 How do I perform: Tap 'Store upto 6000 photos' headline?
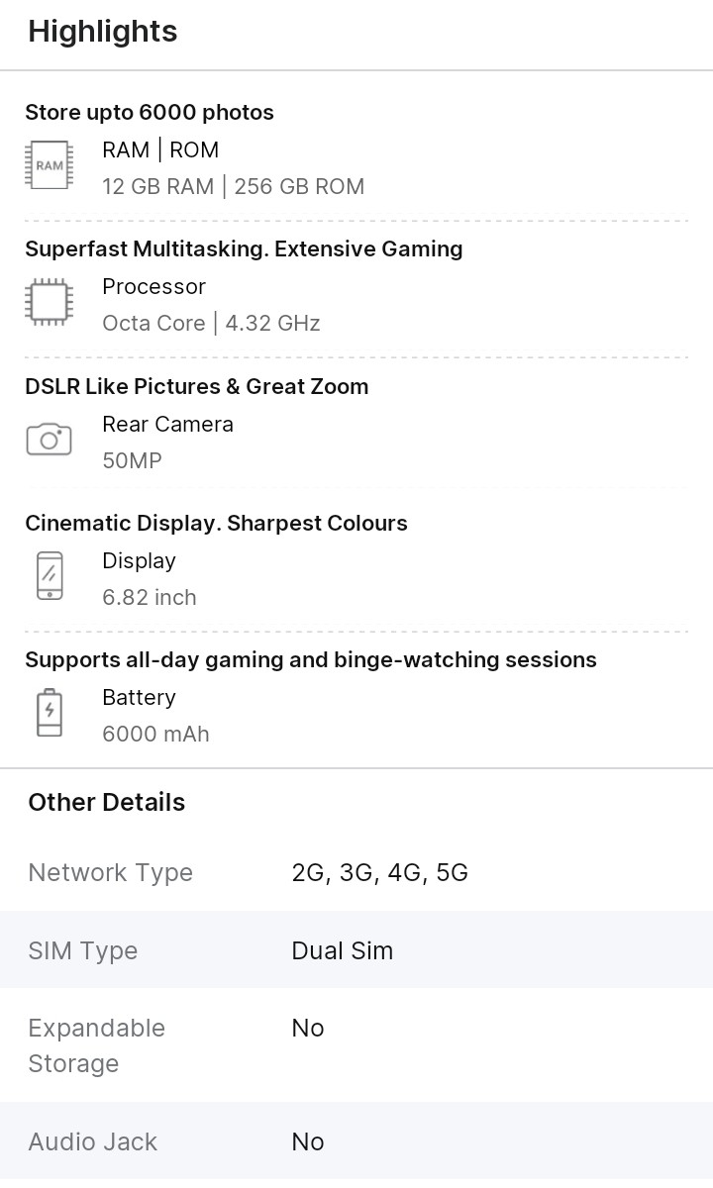[x=150, y=113]
